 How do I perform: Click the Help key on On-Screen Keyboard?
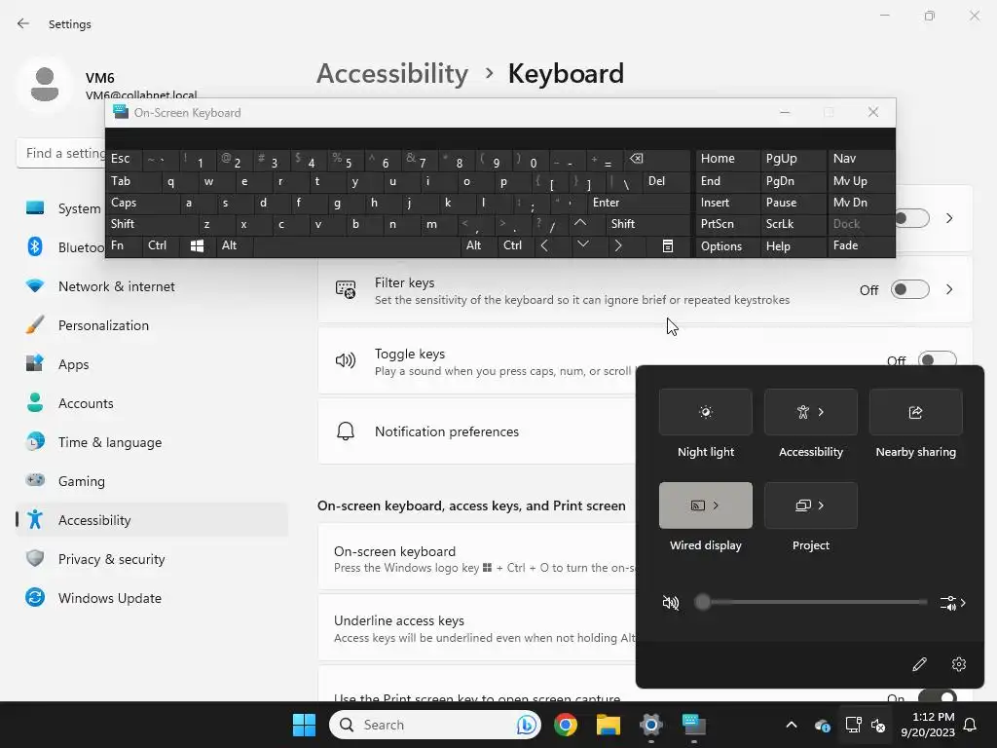793,246
